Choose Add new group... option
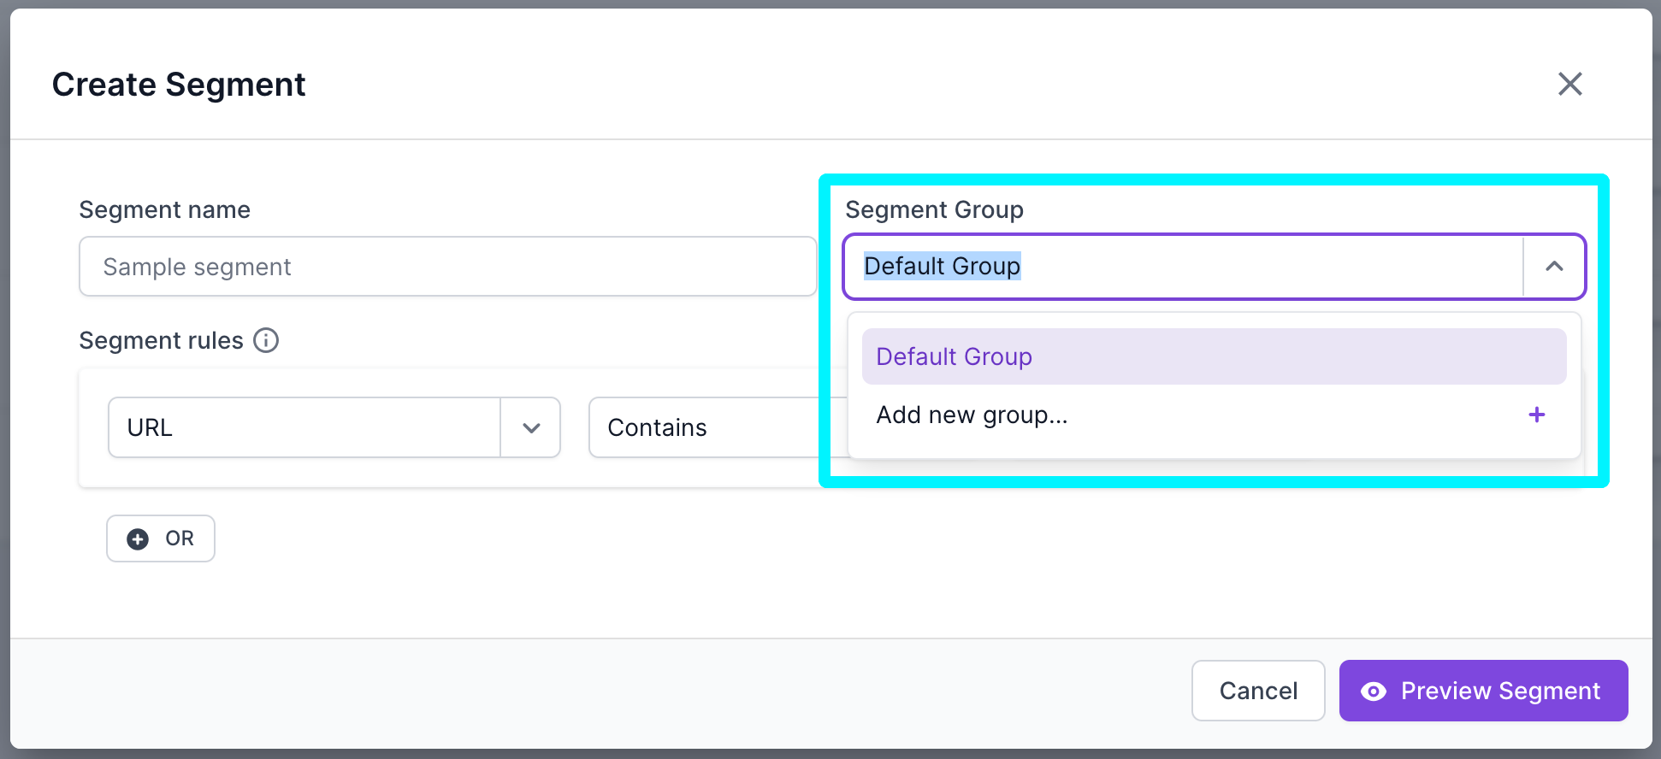The image size is (1661, 759). (x=1214, y=415)
